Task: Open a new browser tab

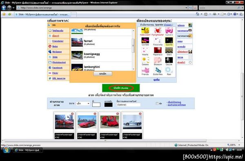Action: click(74, 14)
